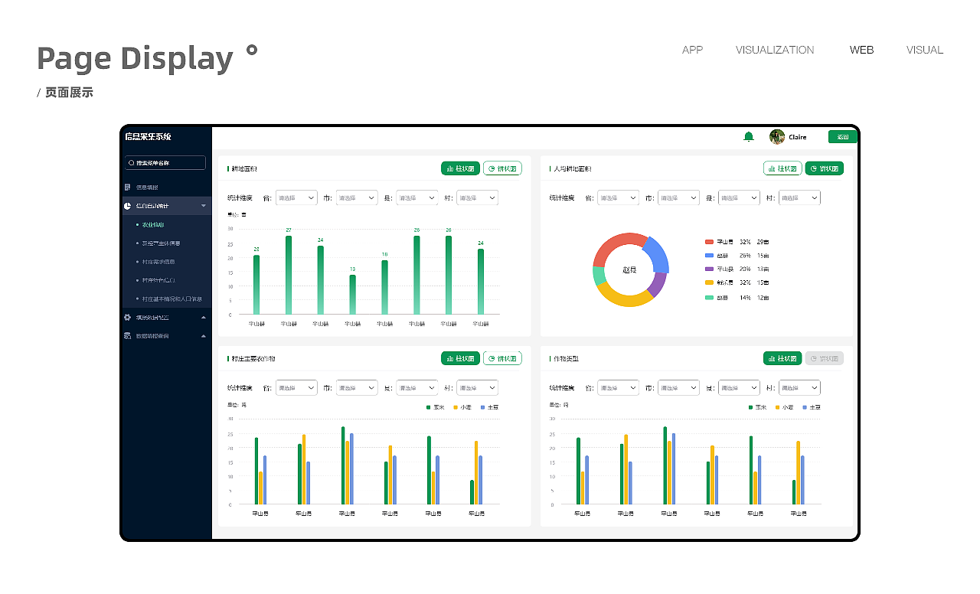980x594 pixels.
Task: Open 村庄需求信息 in the sidebar
Action: pos(158,262)
